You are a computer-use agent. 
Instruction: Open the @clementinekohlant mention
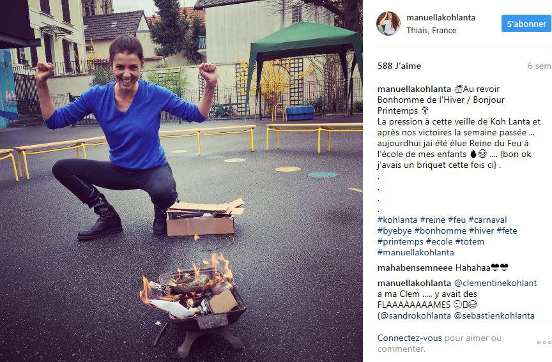(496, 283)
